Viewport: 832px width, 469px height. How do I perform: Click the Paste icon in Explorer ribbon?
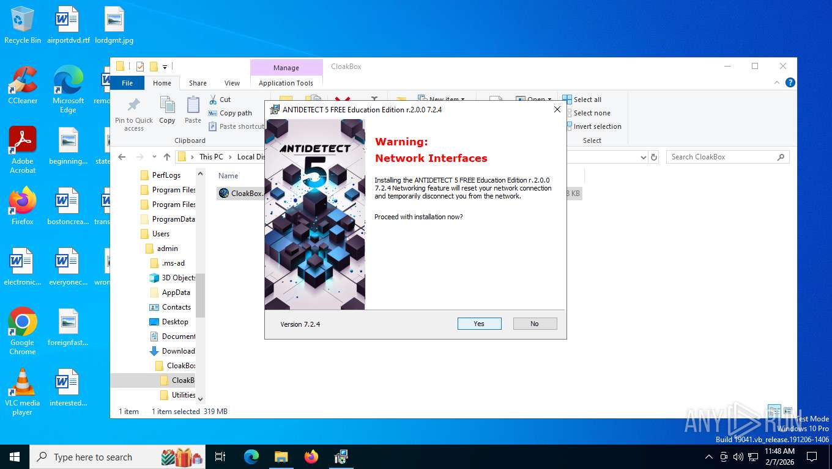pos(193,111)
